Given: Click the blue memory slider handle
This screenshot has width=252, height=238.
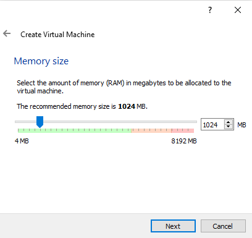Looking at the screenshot, I should (40, 122).
